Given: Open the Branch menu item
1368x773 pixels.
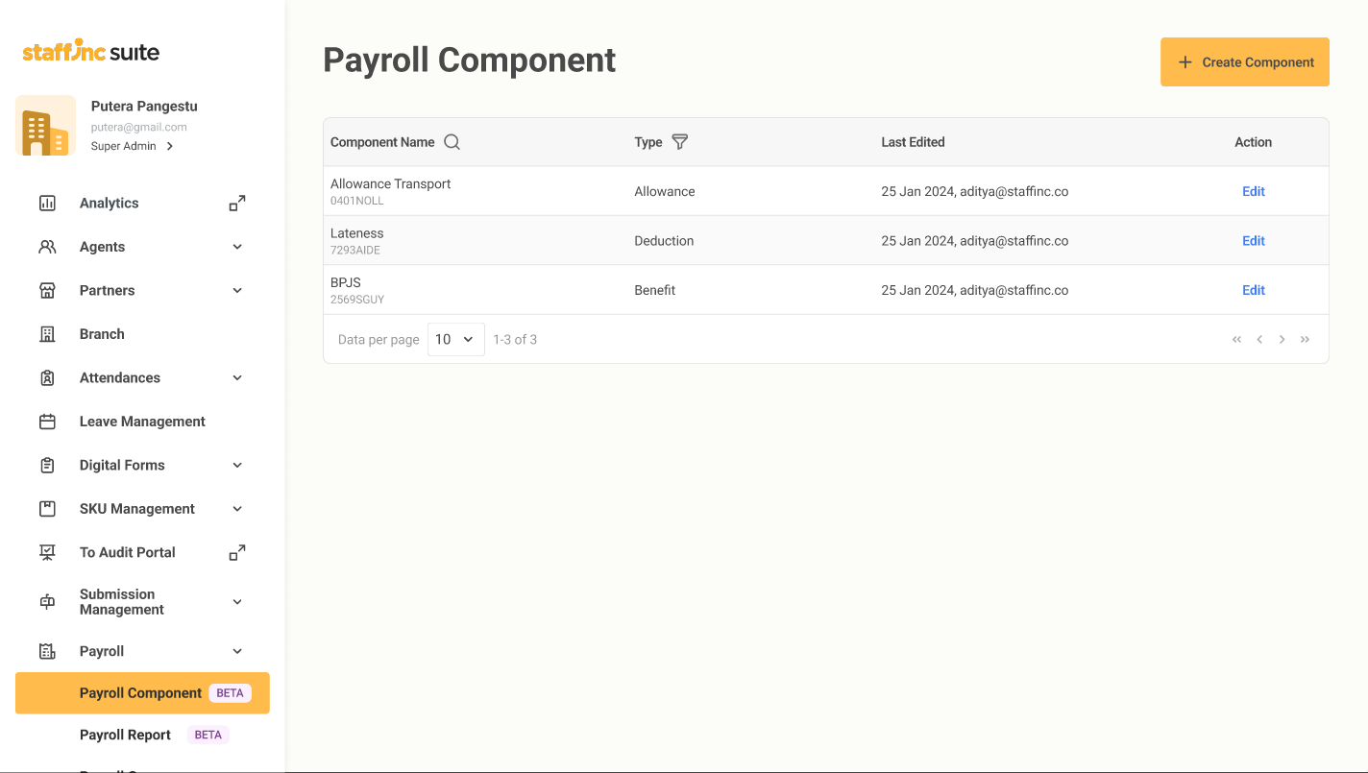Looking at the screenshot, I should [102, 334].
